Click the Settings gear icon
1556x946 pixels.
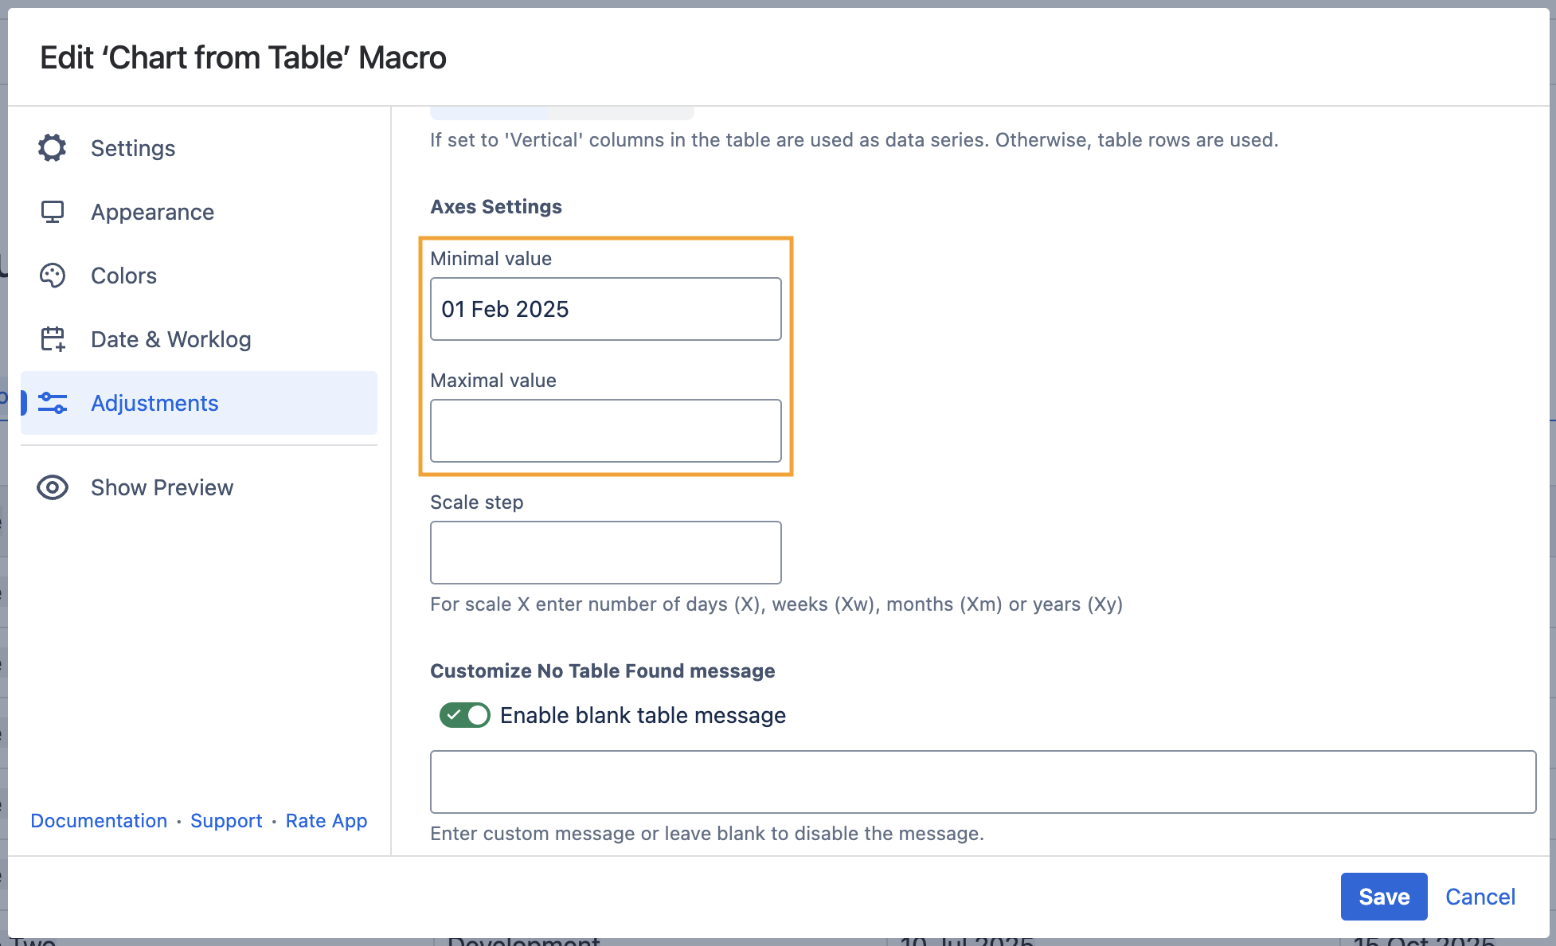pyautogui.click(x=53, y=148)
